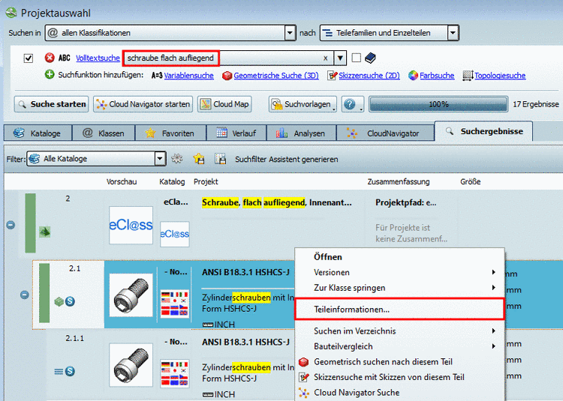
Task: Choose Teileinformationen... from the context menu
Action: click(399, 310)
